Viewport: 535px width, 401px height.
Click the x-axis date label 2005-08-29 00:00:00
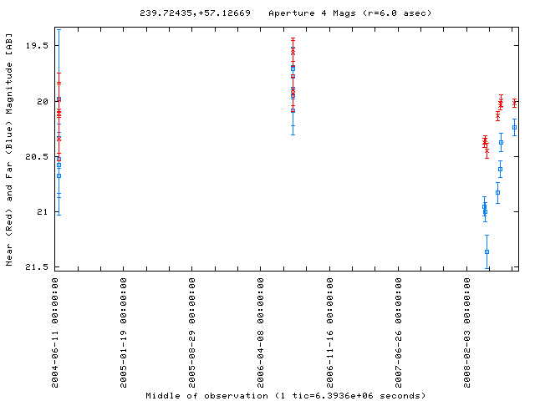(192, 333)
